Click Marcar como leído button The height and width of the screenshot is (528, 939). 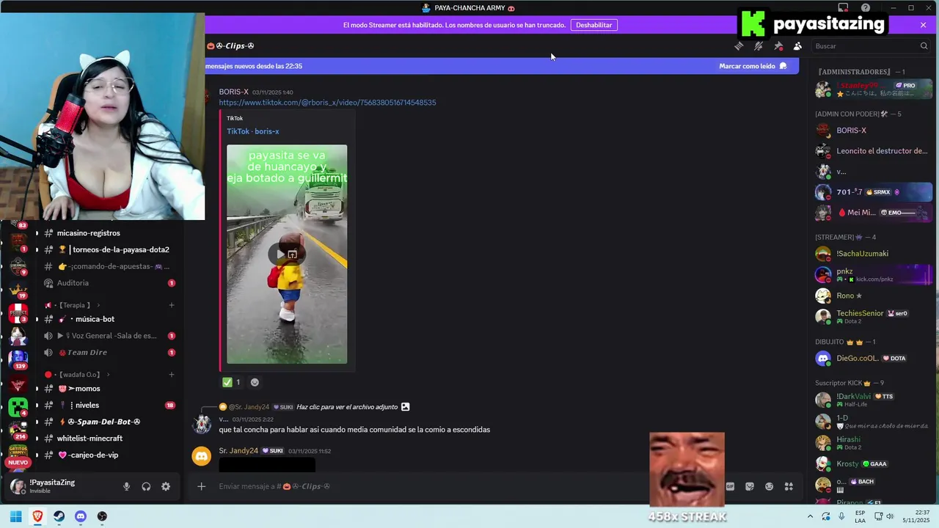point(753,66)
